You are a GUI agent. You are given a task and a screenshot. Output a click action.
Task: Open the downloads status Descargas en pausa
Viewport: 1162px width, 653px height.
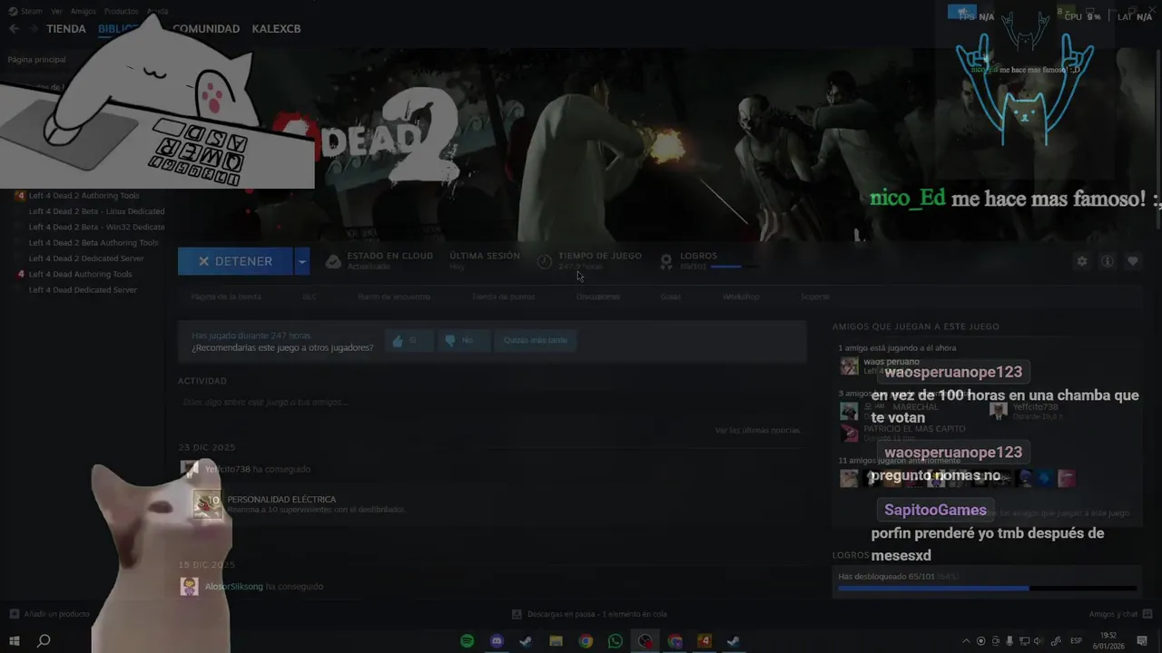click(589, 614)
